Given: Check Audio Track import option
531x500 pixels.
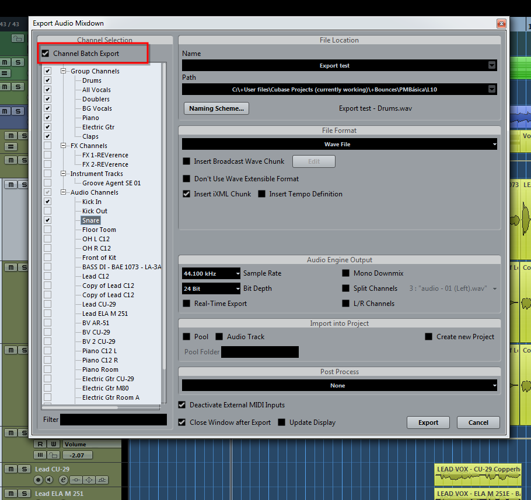Looking at the screenshot, I should tap(219, 337).
